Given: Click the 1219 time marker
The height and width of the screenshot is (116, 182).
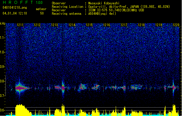Looking at the screenshot, I should pyautogui.click(x=159, y=25).
